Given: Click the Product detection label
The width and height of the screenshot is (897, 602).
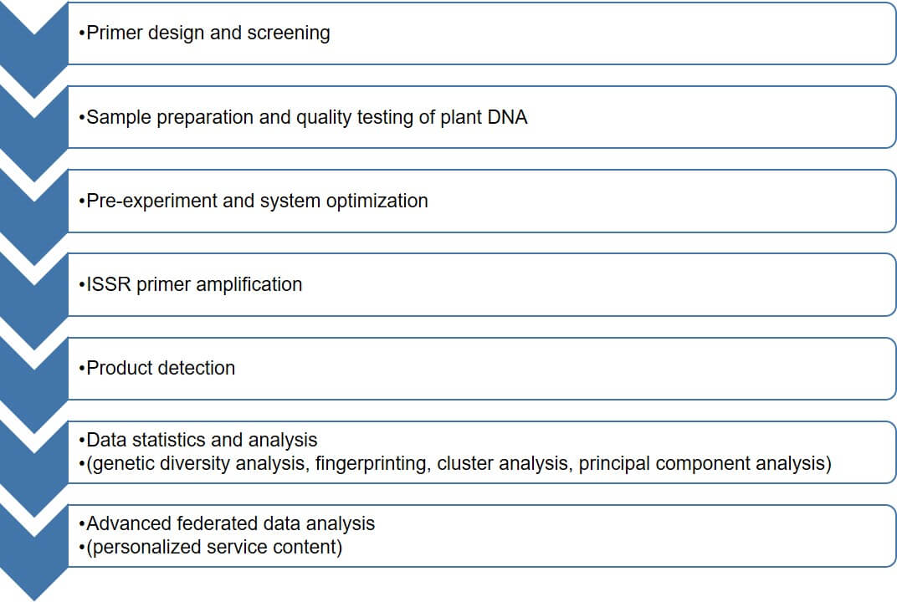Looking at the screenshot, I should click(156, 368).
